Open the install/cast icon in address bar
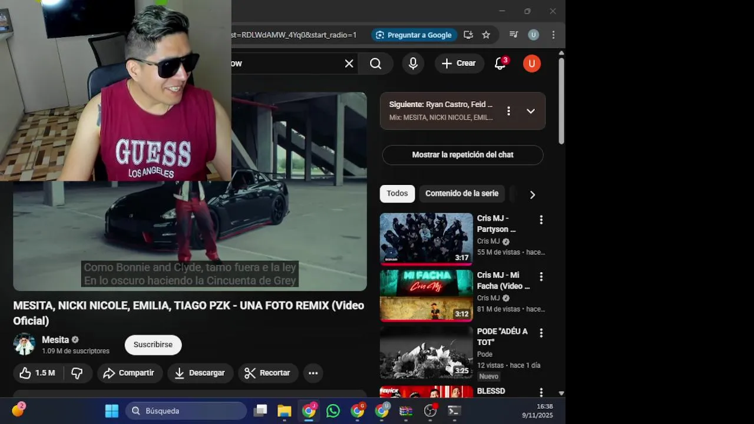 pos(468,35)
